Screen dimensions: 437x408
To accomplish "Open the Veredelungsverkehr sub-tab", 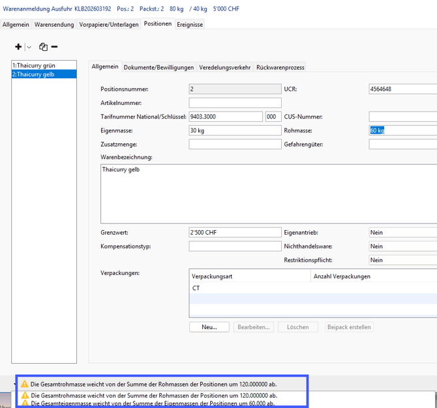I will click(x=224, y=67).
